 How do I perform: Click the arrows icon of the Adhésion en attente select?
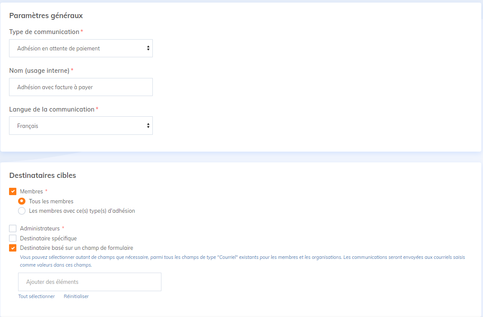pyautogui.click(x=148, y=48)
